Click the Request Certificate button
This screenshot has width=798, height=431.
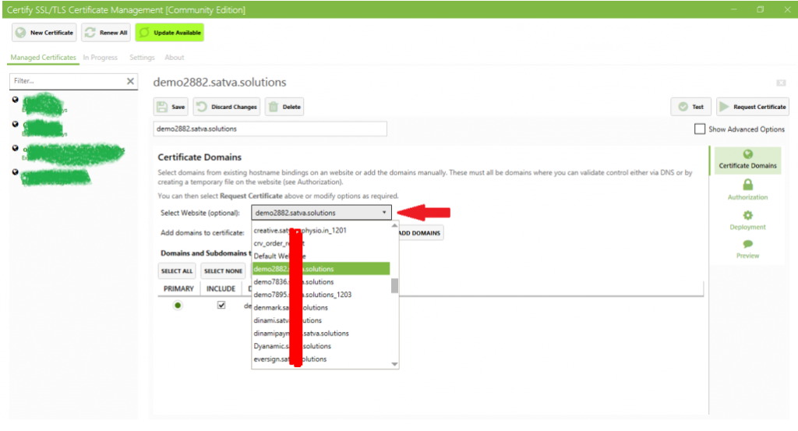(x=753, y=107)
